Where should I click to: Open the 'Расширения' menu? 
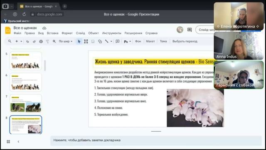pos(133,33)
